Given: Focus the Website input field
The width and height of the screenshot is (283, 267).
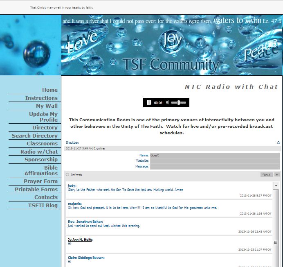Looking at the screenshot, I should click(215, 161).
